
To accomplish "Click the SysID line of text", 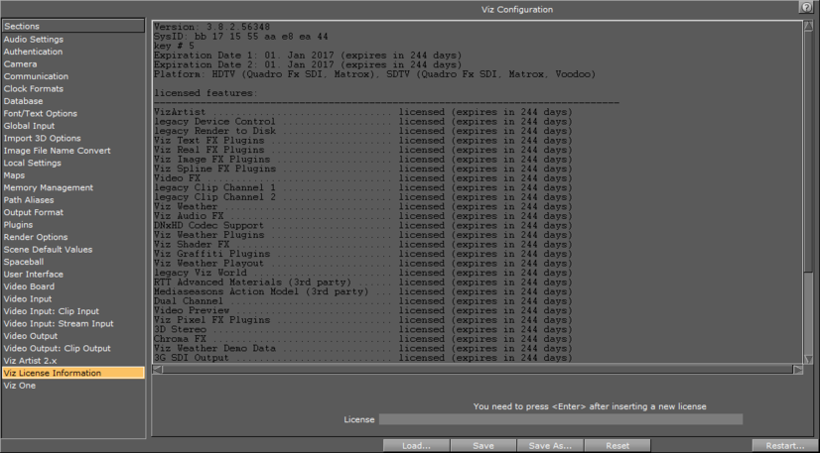I will point(241,37).
